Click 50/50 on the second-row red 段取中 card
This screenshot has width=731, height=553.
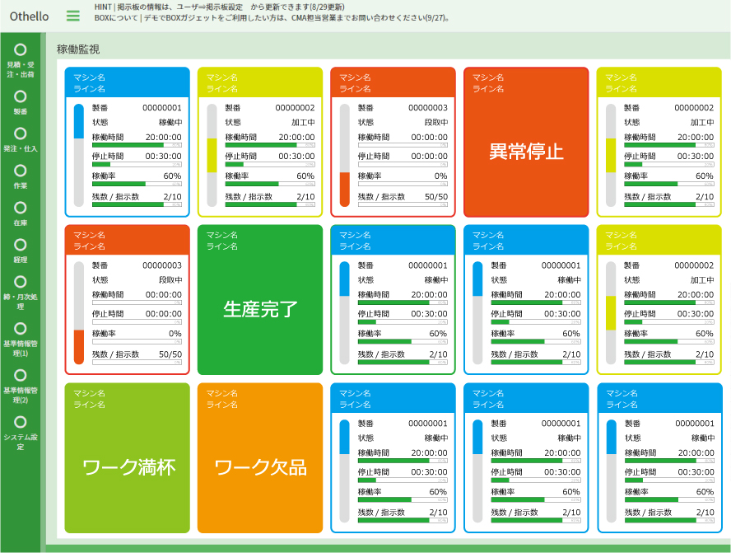click(x=170, y=354)
